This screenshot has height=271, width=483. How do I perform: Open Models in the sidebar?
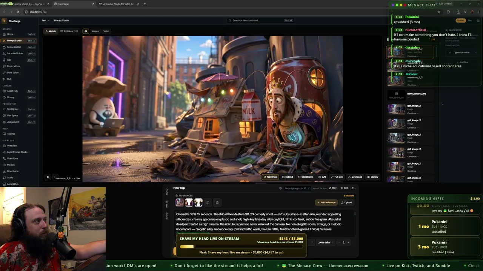pos(19,165)
